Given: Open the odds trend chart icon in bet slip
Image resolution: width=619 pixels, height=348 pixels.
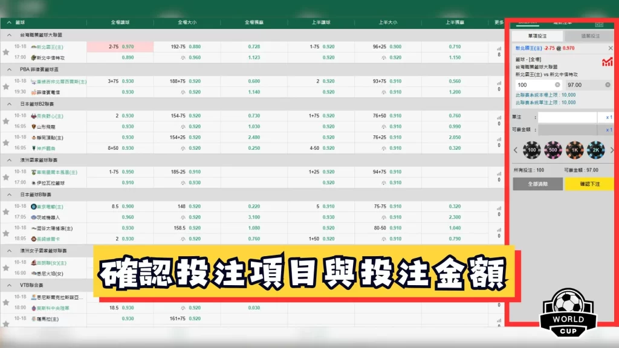Looking at the screenshot, I should click(607, 62).
